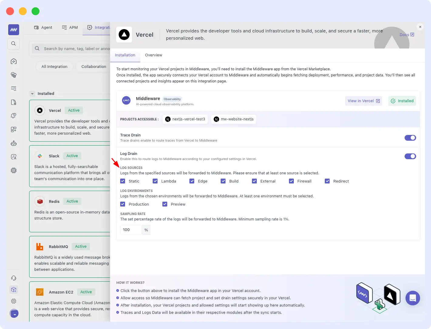Uncheck the Edge log source
Image resolution: width=431 pixels, height=329 pixels.
192,181
